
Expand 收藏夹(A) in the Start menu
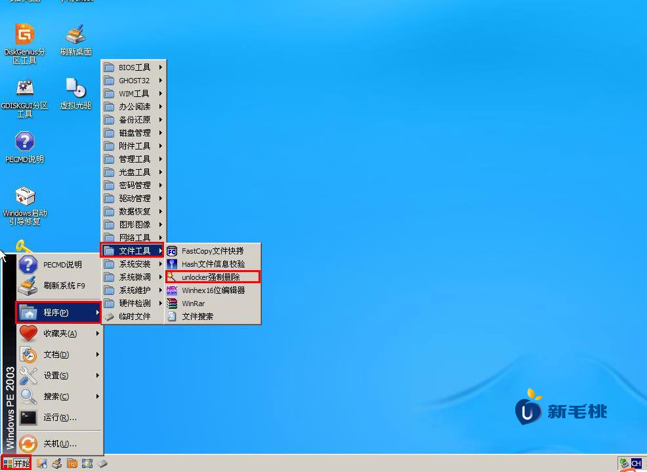59,334
